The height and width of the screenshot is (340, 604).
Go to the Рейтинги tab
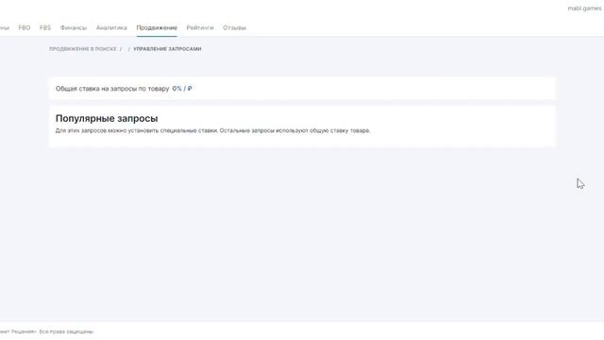pyautogui.click(x=200, y=27)
